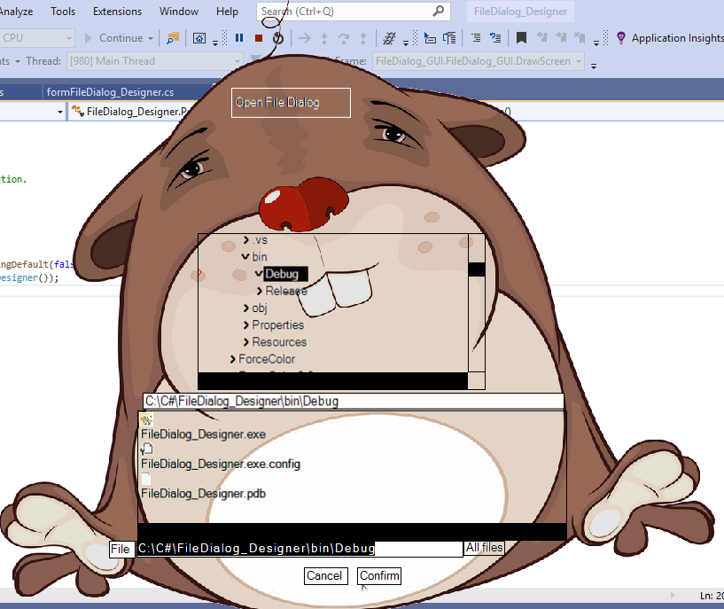Open the Extensions menu
Image resolution: width=724 pixels, height=609 pixels.
pyautogui.click(x=117, y=12)
